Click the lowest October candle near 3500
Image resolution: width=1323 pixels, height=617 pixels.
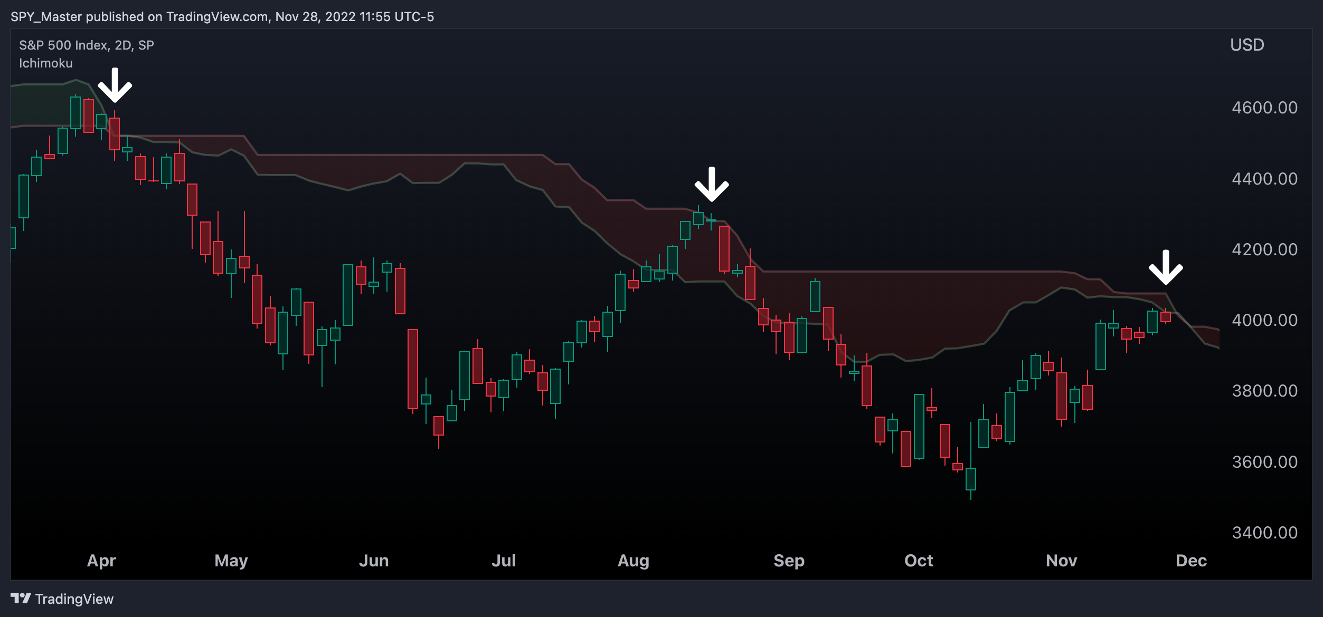click(x=971, y=479)
